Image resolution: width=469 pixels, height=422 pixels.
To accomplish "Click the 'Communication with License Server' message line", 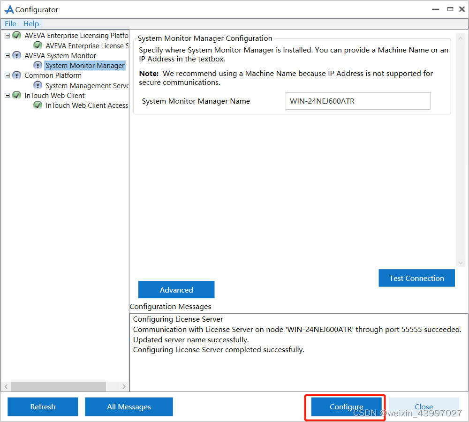I will point(297,330).
